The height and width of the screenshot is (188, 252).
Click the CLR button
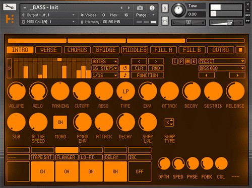click(x=139, y=68)
